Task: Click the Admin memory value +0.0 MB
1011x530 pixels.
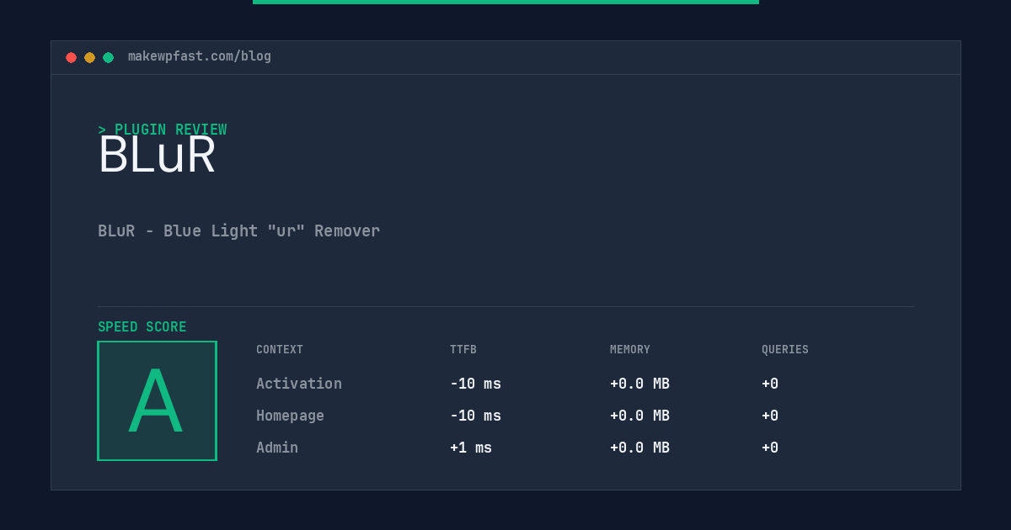Action: pos(639,448)
